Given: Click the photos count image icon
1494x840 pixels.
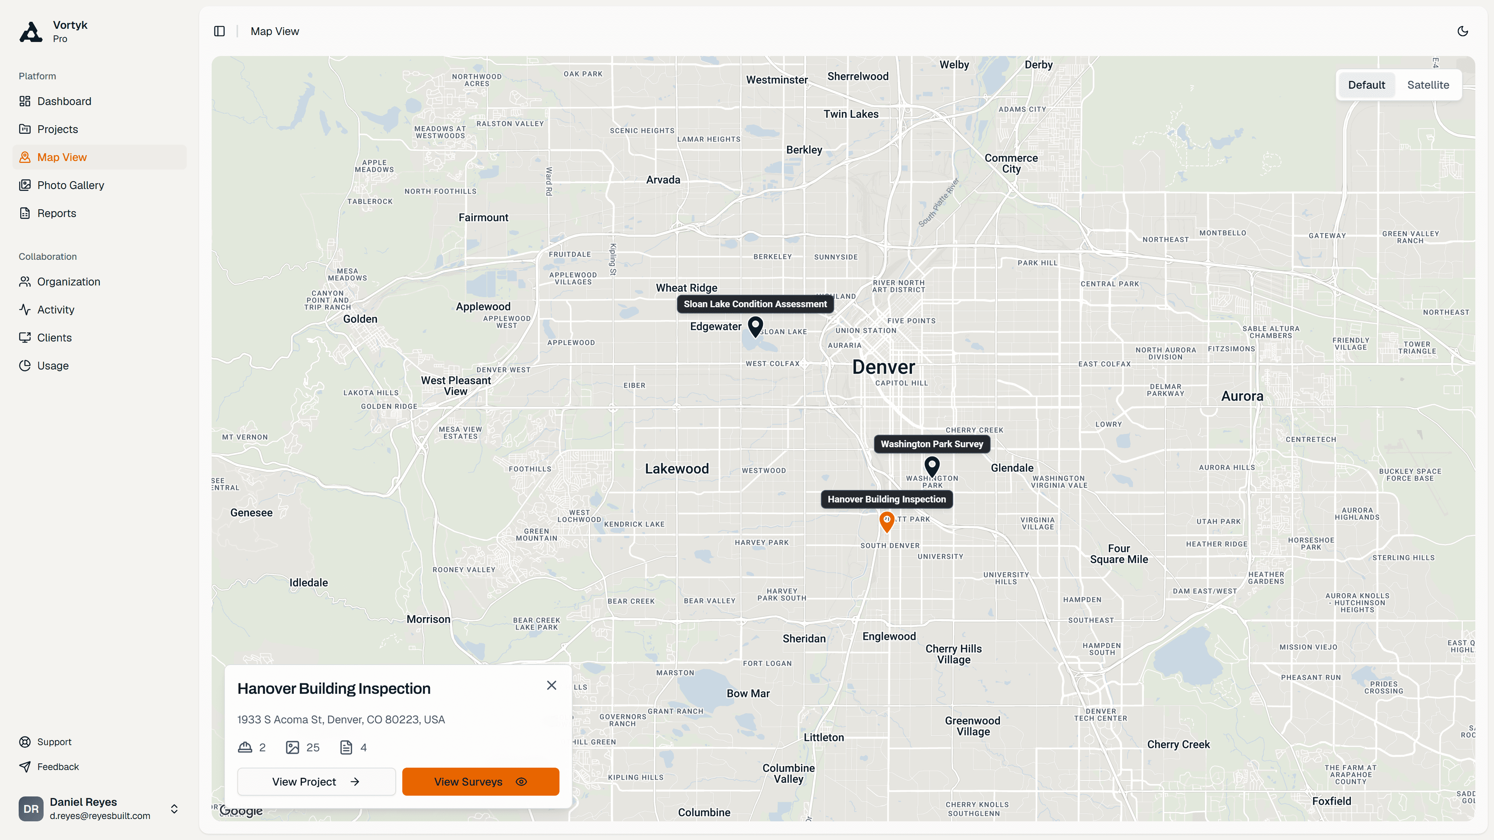Looking at the screenshot, I should pos(293,747).
